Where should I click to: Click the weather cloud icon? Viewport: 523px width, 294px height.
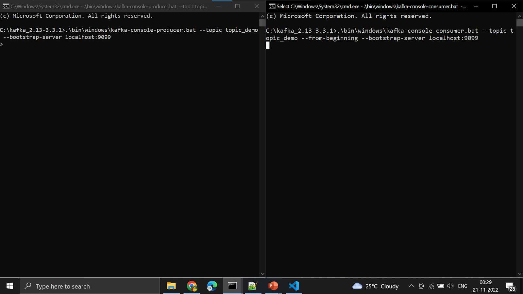(x=357, y=286)
